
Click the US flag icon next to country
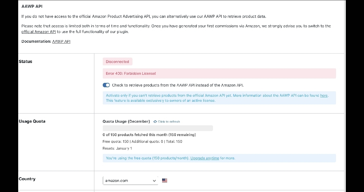coord(164,181)
